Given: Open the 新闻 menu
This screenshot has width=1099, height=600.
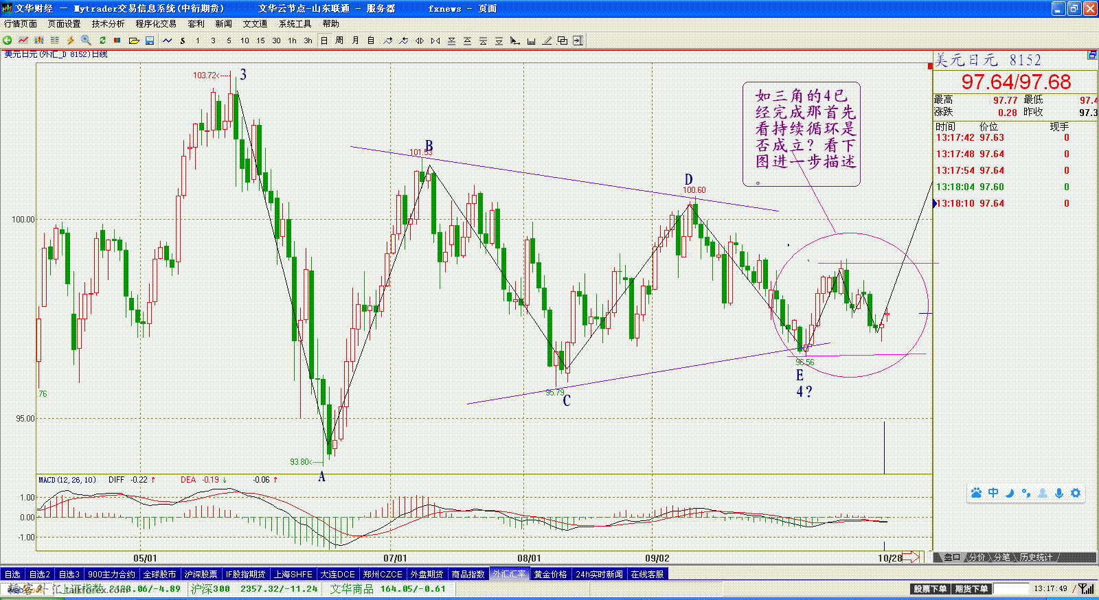Looking at the screenshot, I should tap(223, 24).
